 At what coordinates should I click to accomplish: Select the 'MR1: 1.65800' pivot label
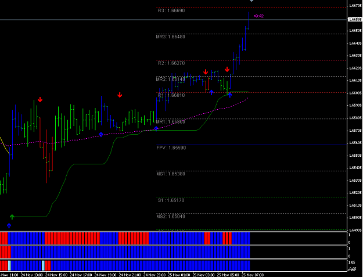tap(170, 122)
